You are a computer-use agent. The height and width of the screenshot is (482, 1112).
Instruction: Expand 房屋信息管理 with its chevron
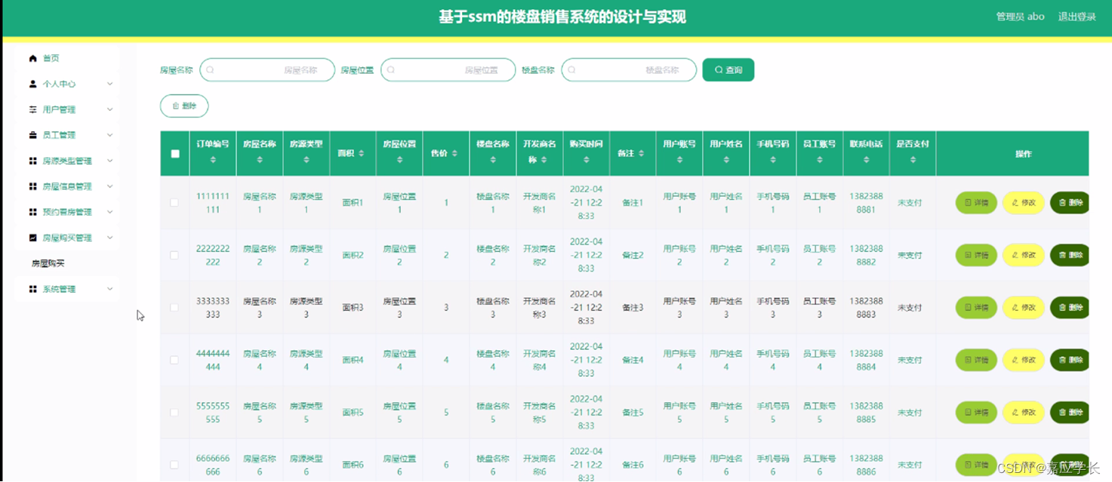(x=109, y=186)
